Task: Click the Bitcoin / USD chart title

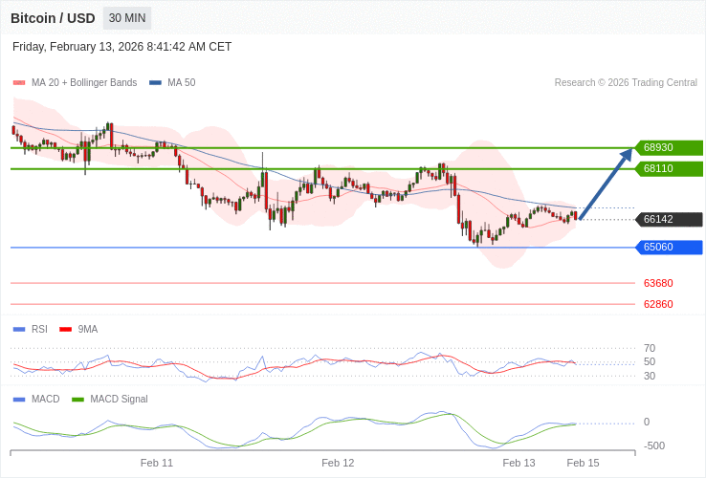Action: pyautogui.click(x=53, y=18)
